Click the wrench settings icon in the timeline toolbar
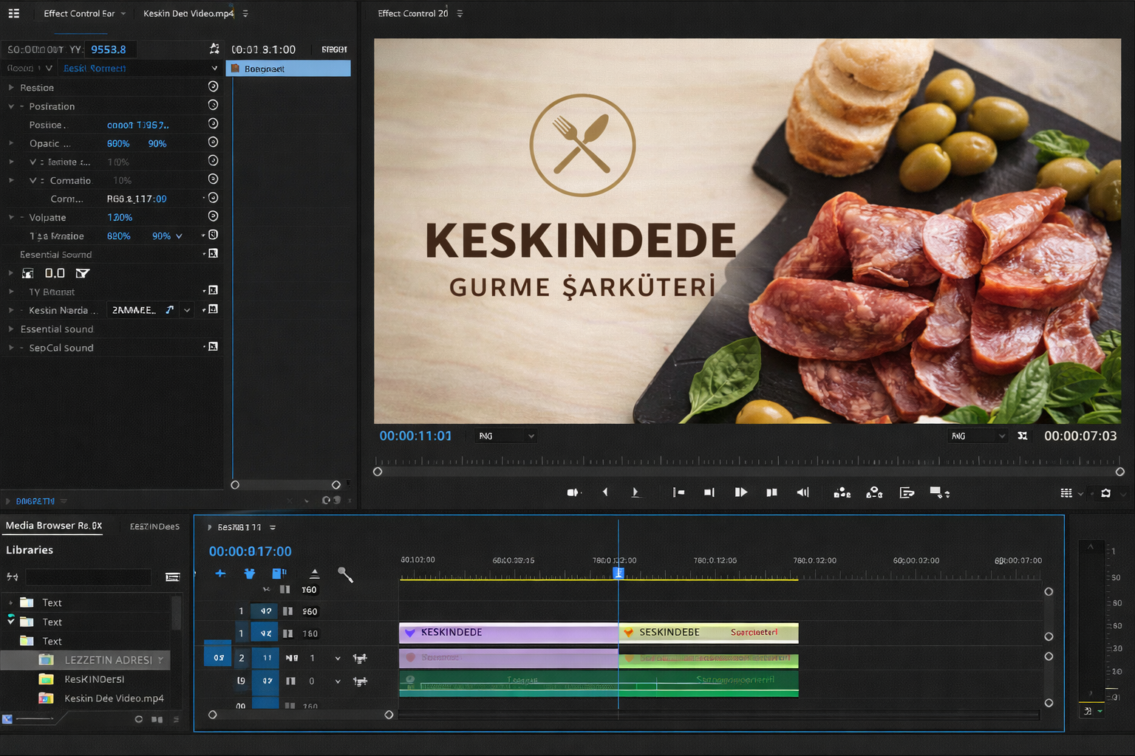 (345, 574)
